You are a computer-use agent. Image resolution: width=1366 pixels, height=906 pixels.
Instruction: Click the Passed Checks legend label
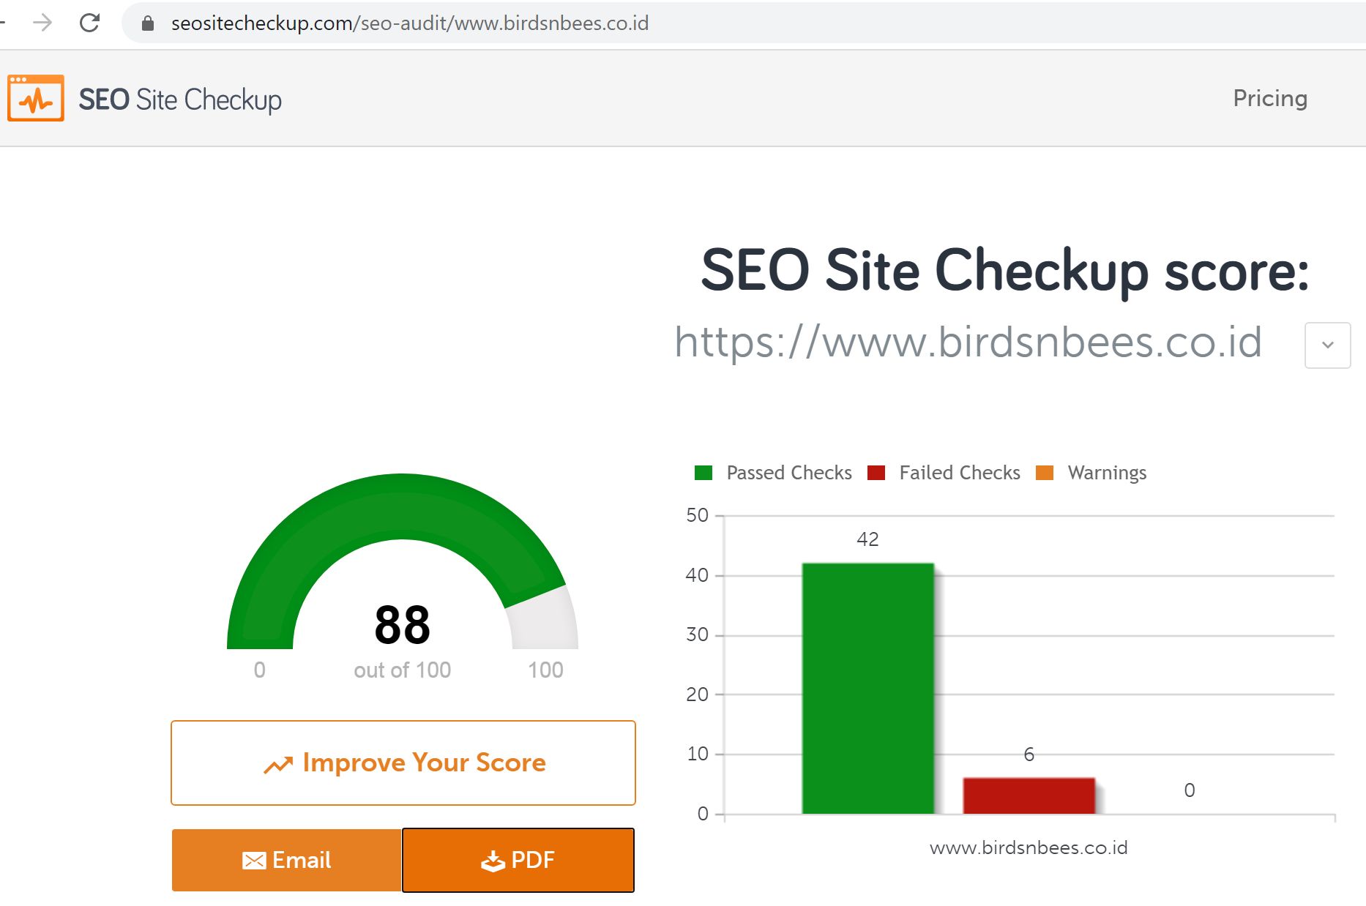pyautogui.click(x=789, y=473)
